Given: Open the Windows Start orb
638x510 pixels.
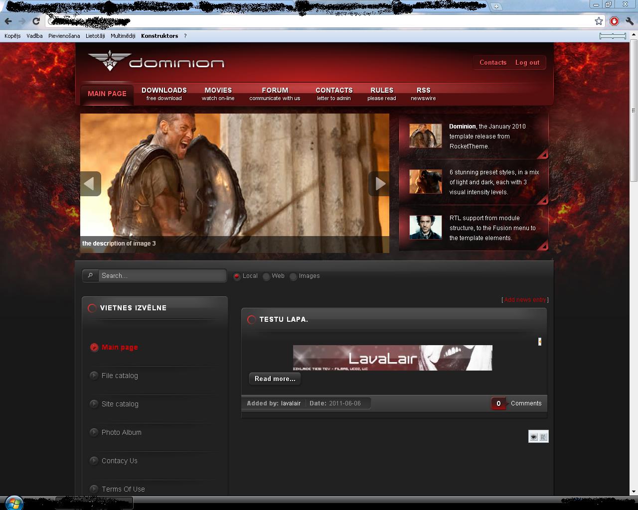Looking at the screenshot, I should coord(13,503).
